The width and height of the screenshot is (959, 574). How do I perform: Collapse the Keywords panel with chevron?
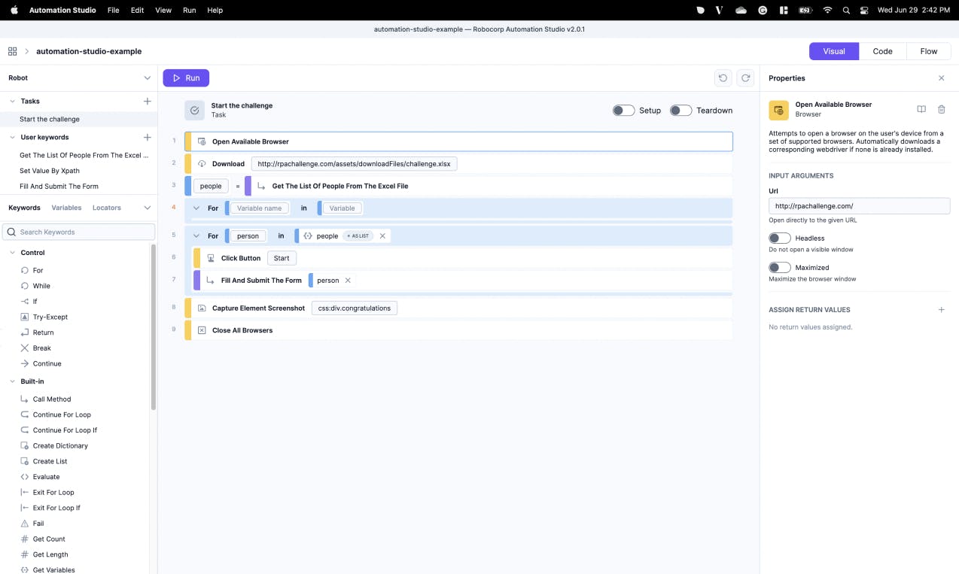click(x=147, y=208)
